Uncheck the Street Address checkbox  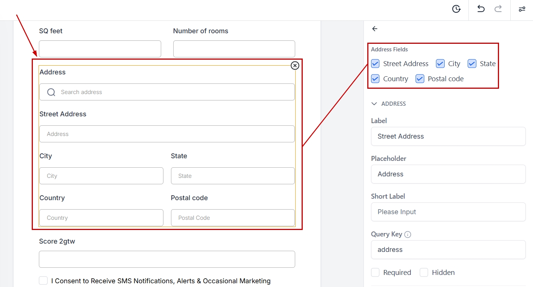375,63
